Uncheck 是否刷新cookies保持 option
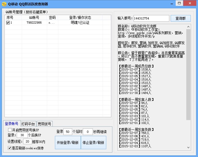Image resolution: width=198 pixels, height=157 pixels. click(x=9, y=148)
